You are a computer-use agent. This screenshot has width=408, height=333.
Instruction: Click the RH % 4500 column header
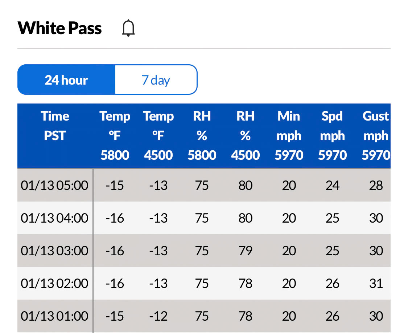(246, 135)
